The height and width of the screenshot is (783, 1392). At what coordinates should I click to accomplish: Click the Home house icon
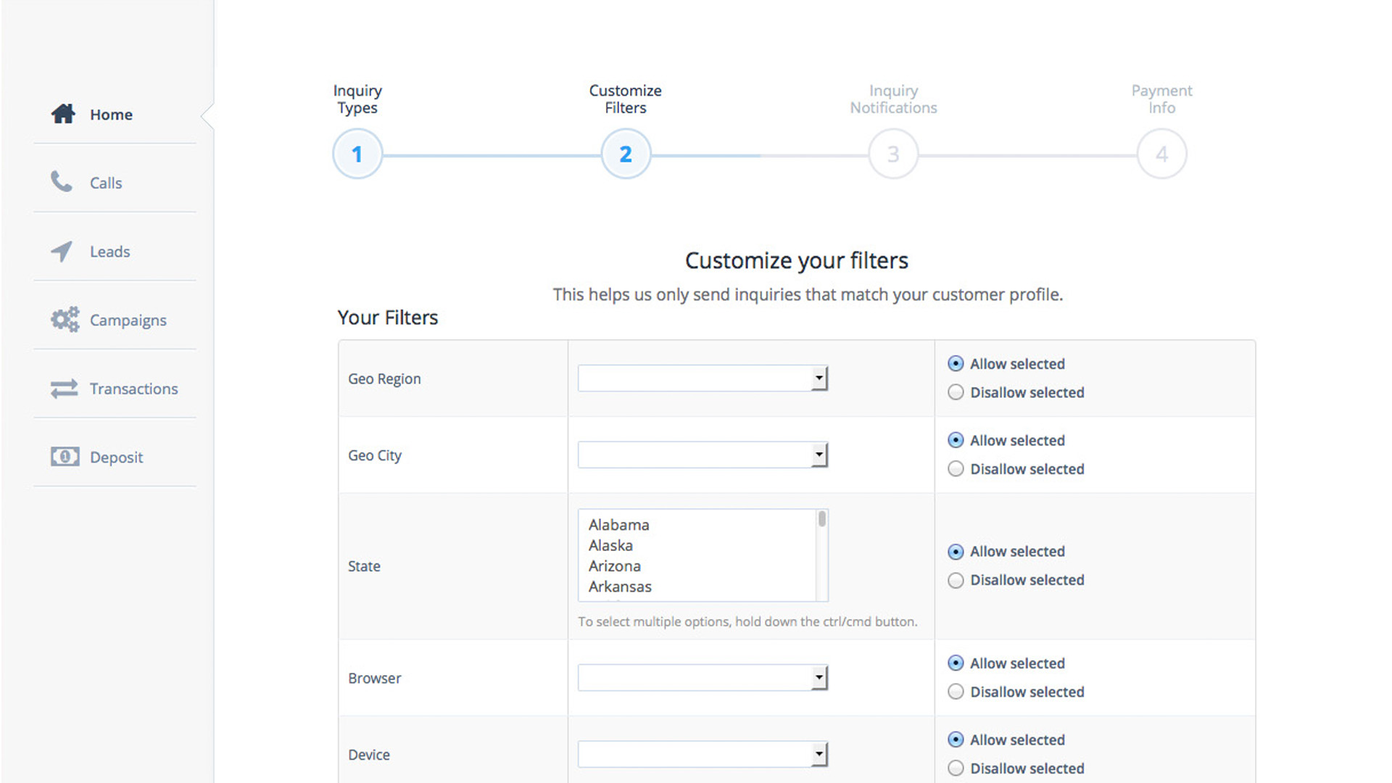63,114
